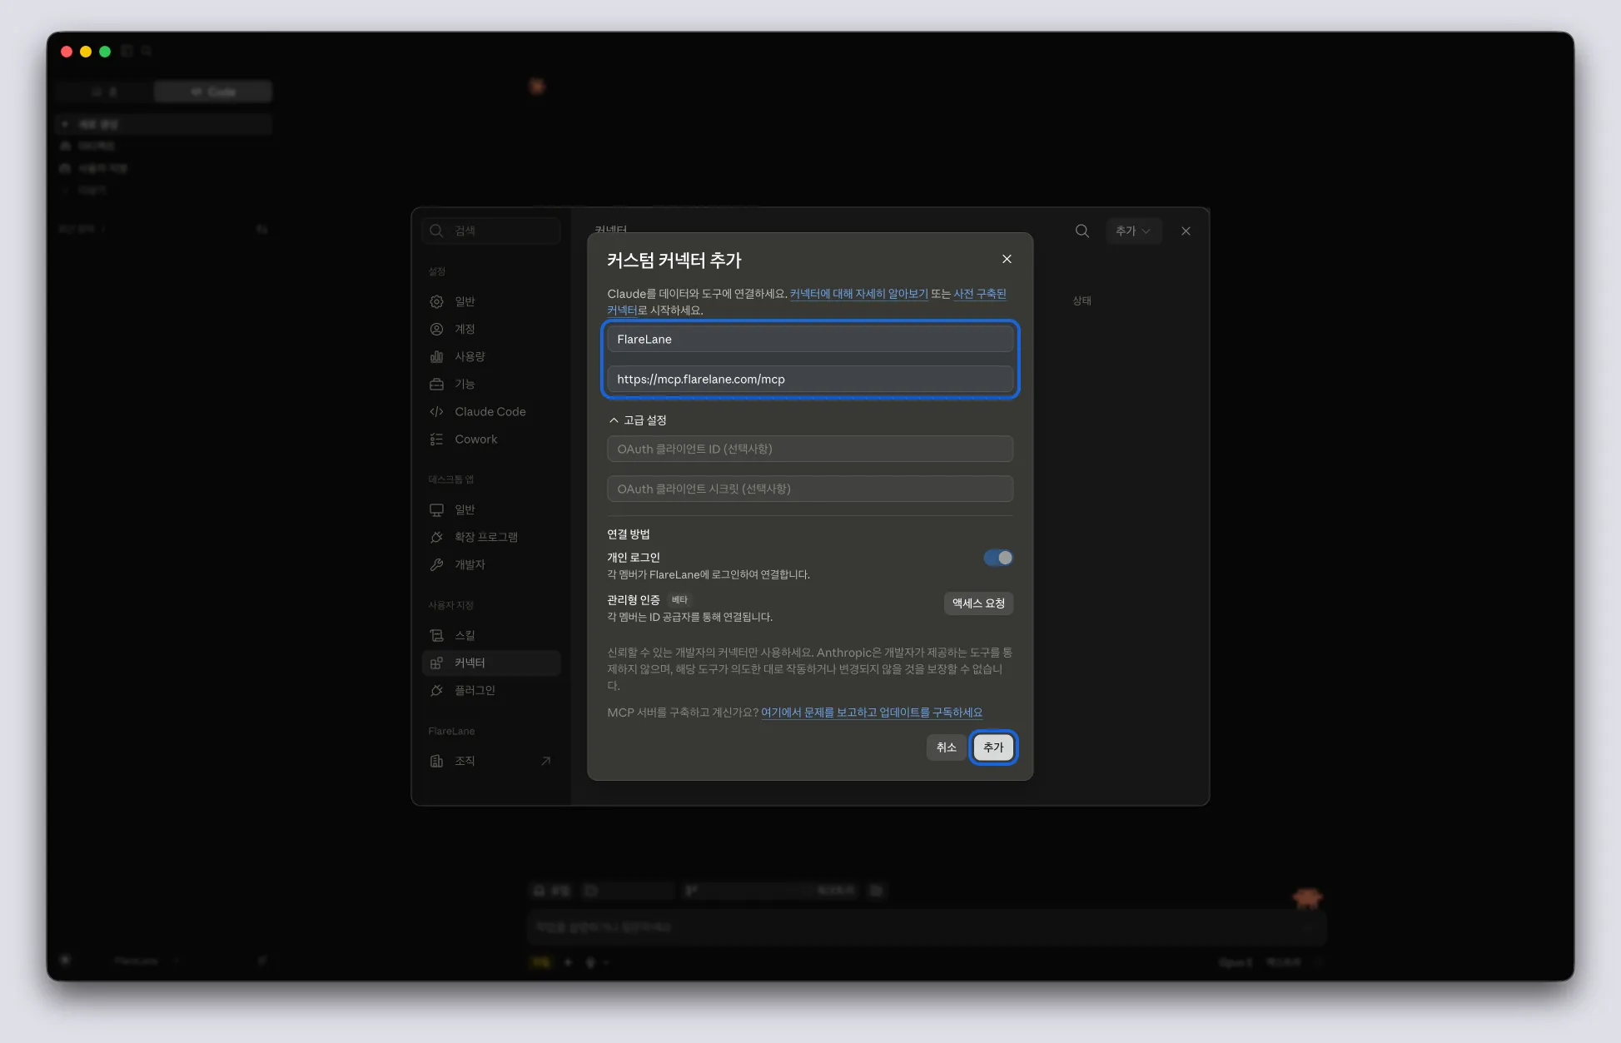This screenshot has height=1043, width=1621.
Task: Click the OAuth 클라이언트 ID field
Action: pyautogui.click(x=809, y=449)
